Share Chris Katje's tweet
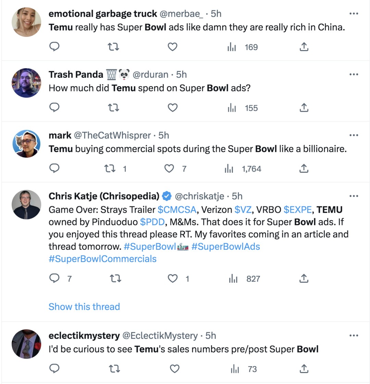This screenshot has height=384, width=370. point(304,279)
